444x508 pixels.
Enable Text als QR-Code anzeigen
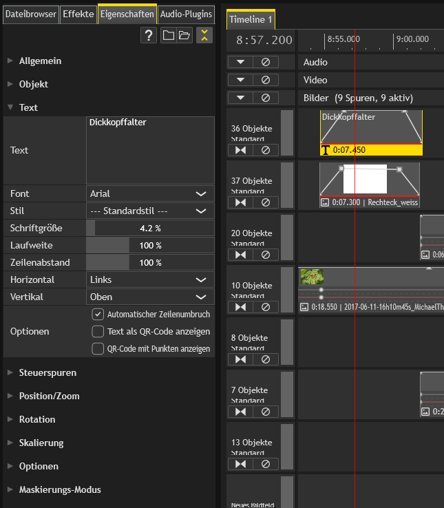tap(98, 331)
